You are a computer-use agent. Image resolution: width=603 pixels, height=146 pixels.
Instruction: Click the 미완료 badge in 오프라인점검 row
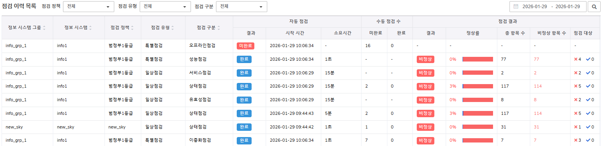coord(245,46)
